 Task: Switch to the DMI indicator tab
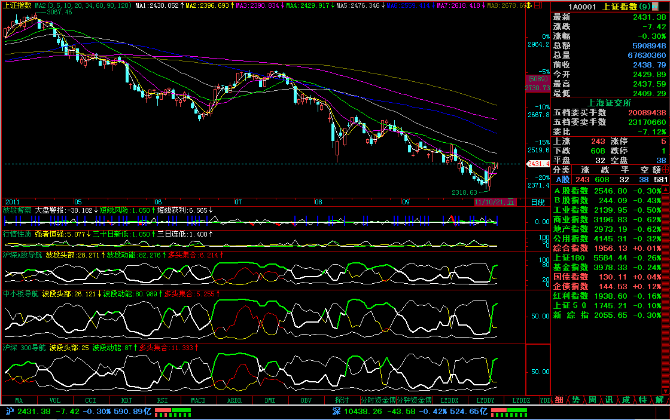click(270, 400)
